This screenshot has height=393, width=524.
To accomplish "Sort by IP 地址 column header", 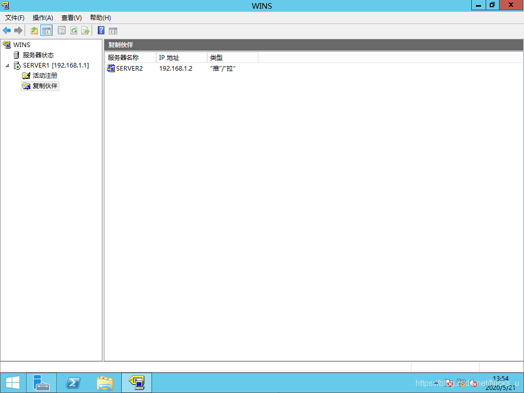I will point(182,57).
